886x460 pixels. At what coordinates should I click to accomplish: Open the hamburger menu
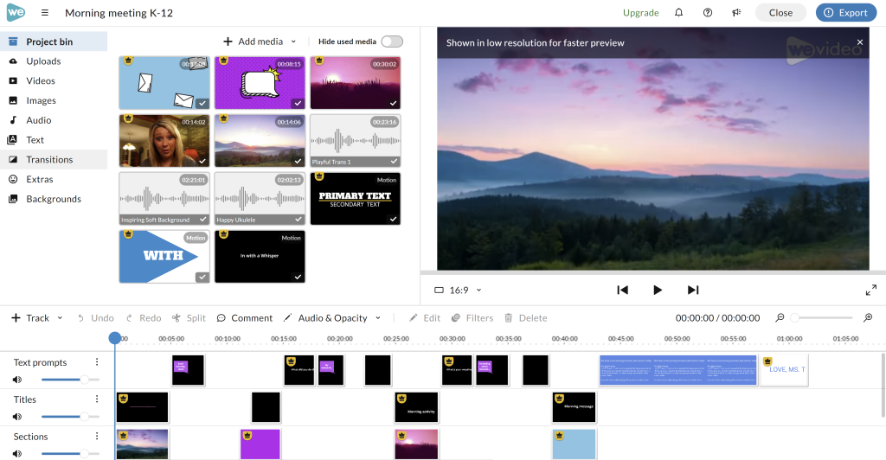[x=45, y=13]
